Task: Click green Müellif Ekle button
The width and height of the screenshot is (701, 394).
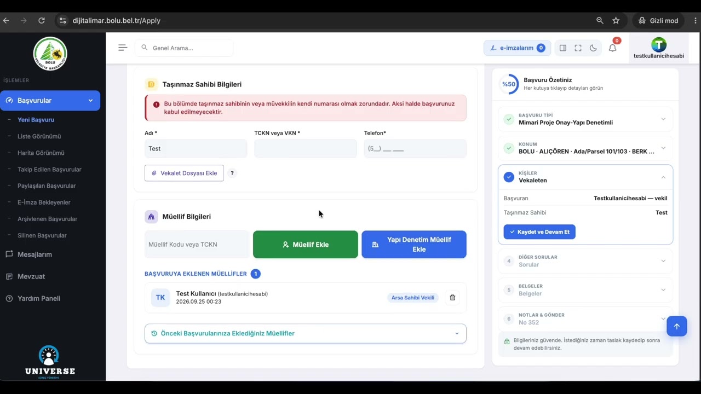Action: pos(306,245)
